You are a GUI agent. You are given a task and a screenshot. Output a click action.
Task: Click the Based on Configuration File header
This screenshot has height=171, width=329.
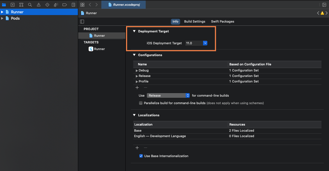275,64
